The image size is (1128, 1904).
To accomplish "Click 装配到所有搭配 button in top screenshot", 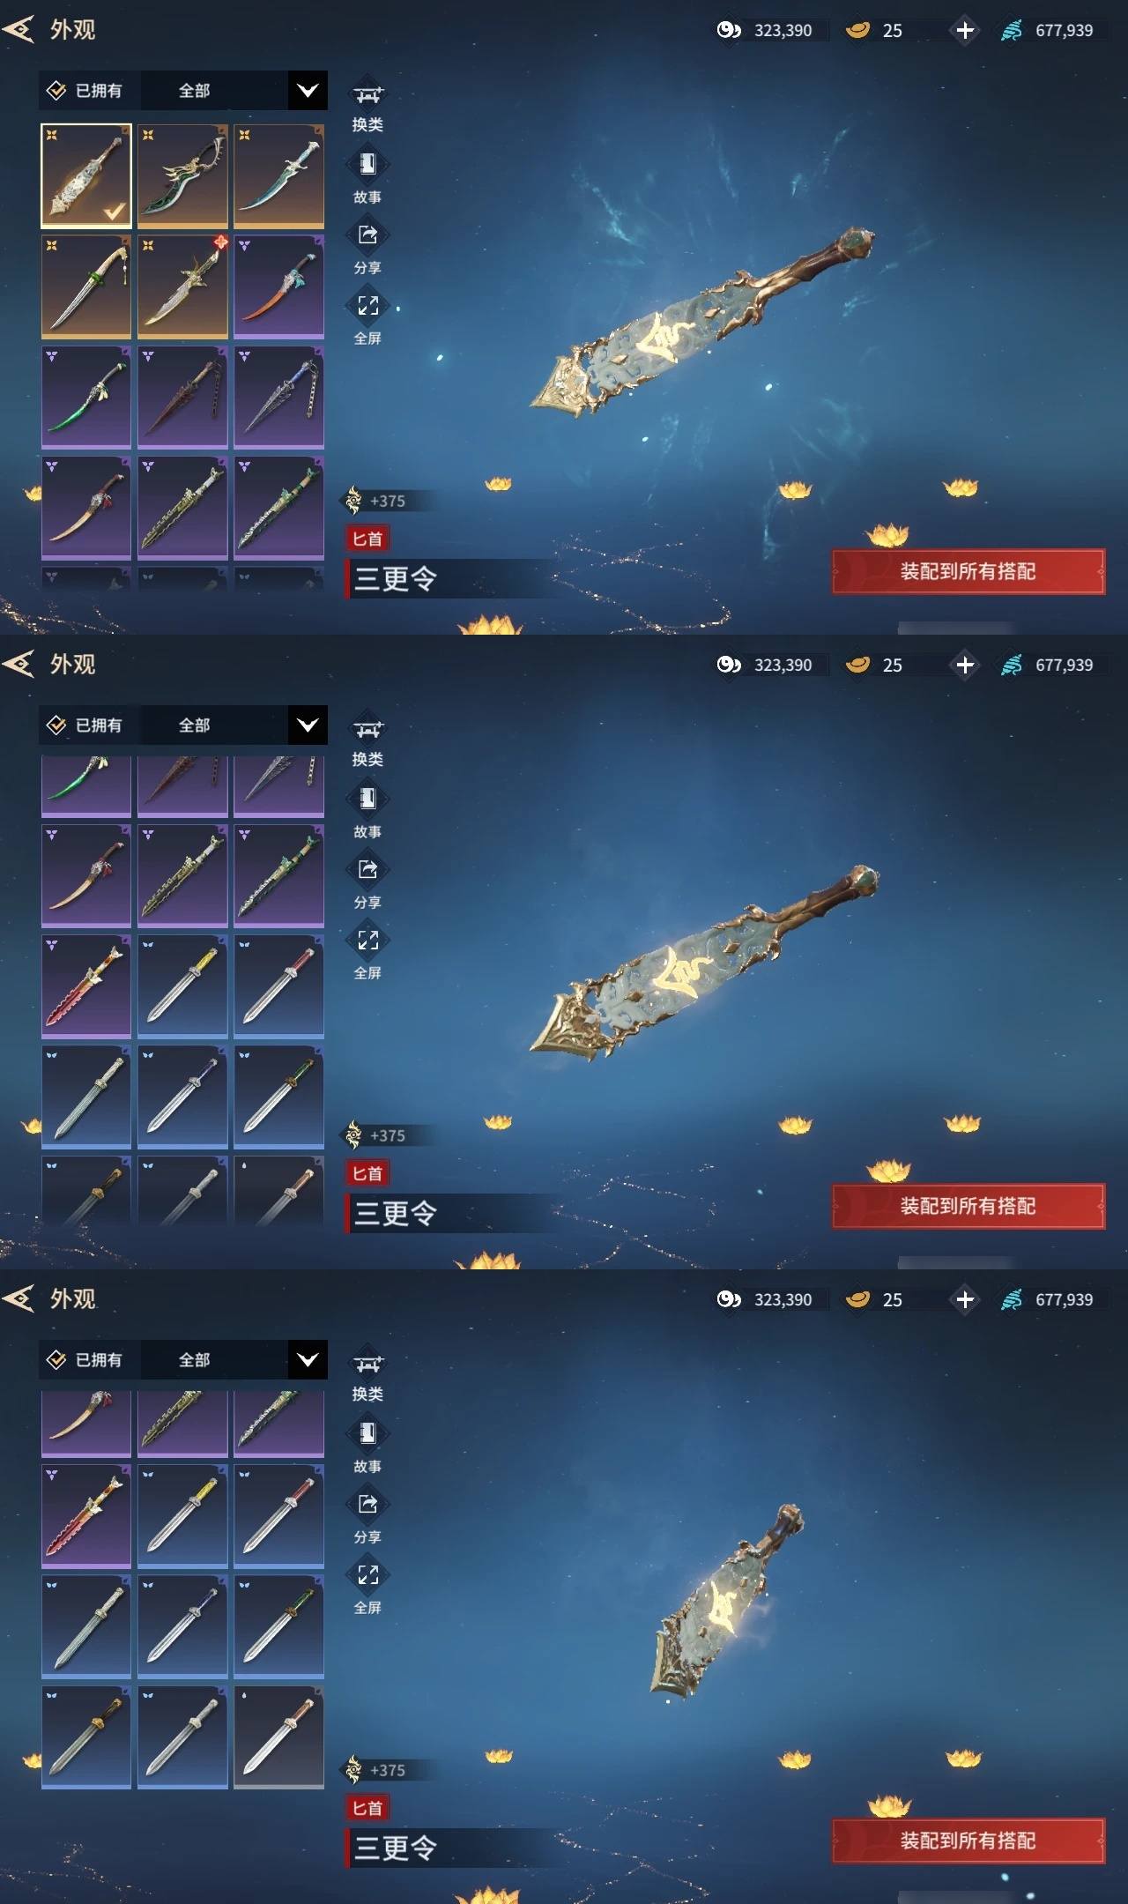I will click(x=968, y=571).
